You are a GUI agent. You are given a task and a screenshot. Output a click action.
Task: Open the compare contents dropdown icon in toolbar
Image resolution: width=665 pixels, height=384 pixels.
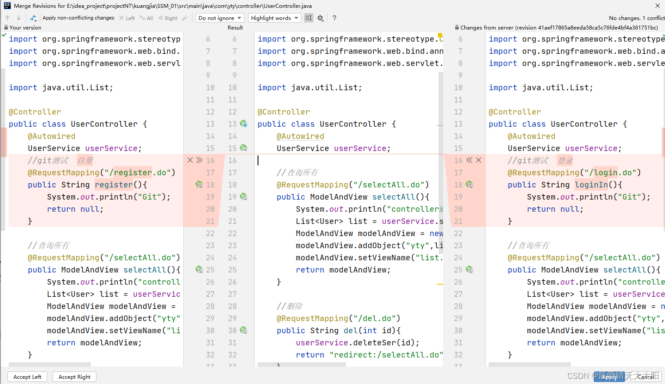point(33,18)
